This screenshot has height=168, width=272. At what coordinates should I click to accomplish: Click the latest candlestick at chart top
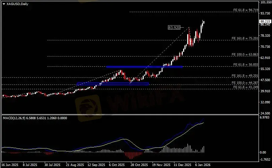pos(204,22)
